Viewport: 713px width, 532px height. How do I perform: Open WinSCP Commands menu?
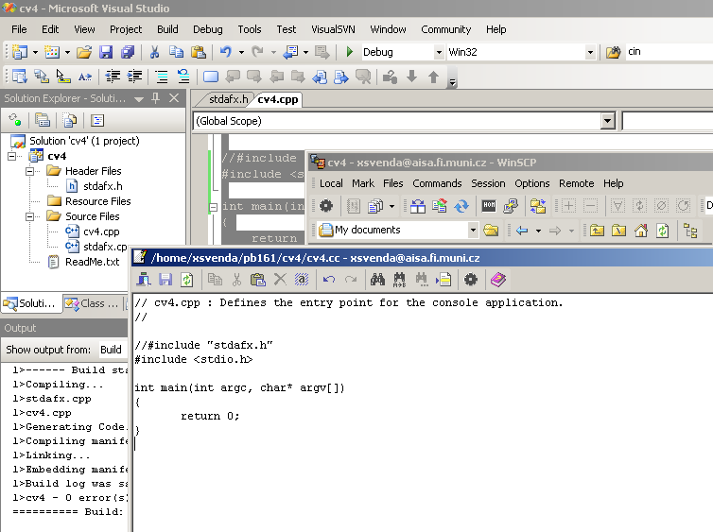click(437, 183)
